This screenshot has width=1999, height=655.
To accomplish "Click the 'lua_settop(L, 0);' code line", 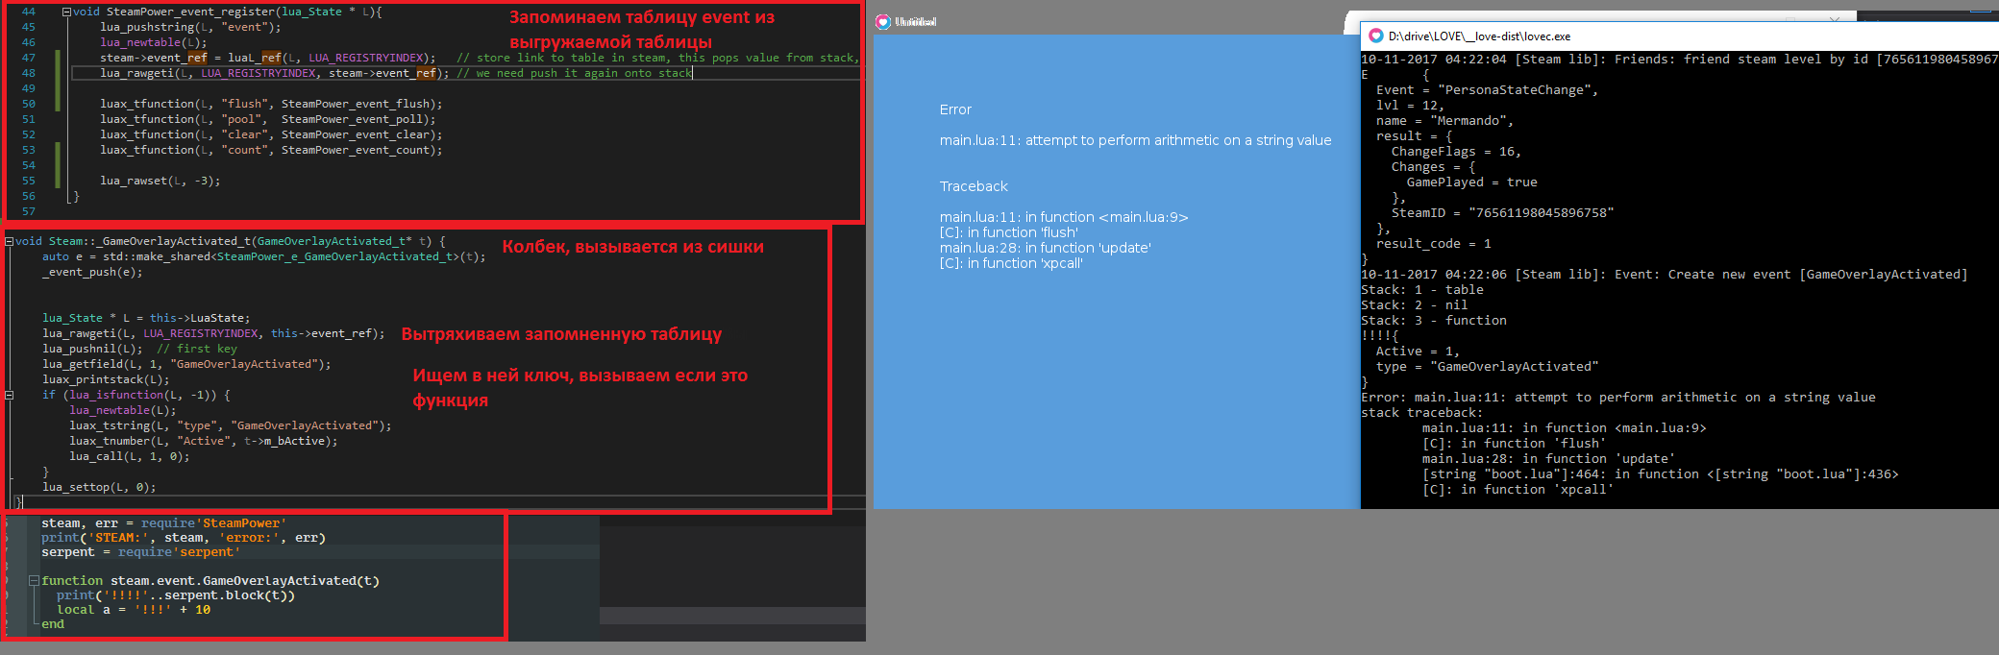I will [99, 487].
